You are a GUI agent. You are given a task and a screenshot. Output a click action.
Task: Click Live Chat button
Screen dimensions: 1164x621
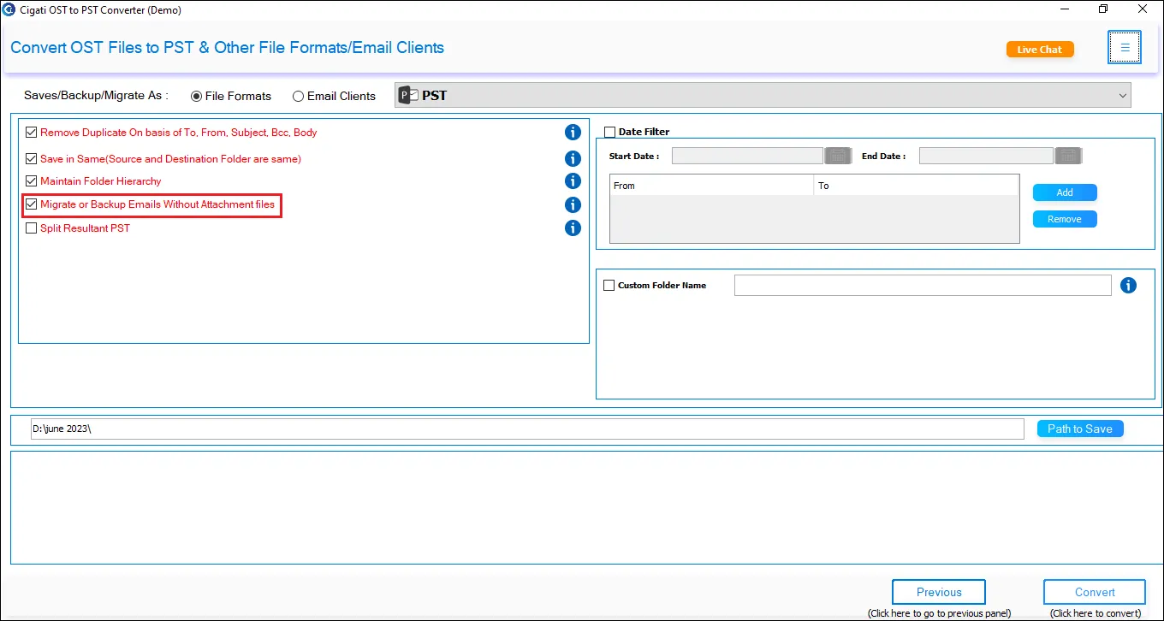click(x=1040, y=50)
